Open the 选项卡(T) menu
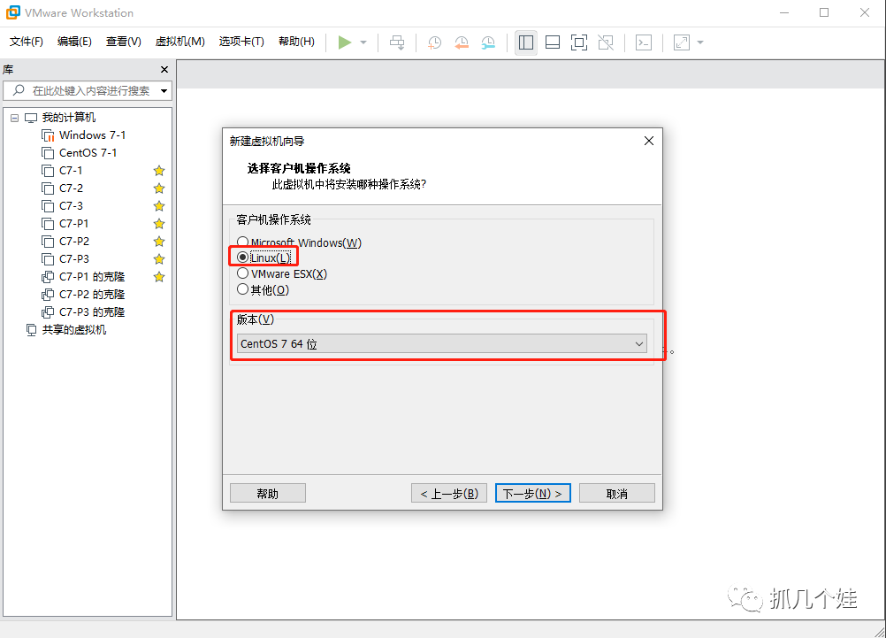 (241, 42)
